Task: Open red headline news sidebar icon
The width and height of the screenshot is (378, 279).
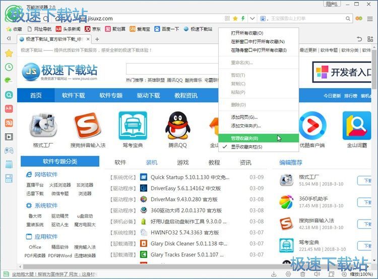Action: (9, 109)
